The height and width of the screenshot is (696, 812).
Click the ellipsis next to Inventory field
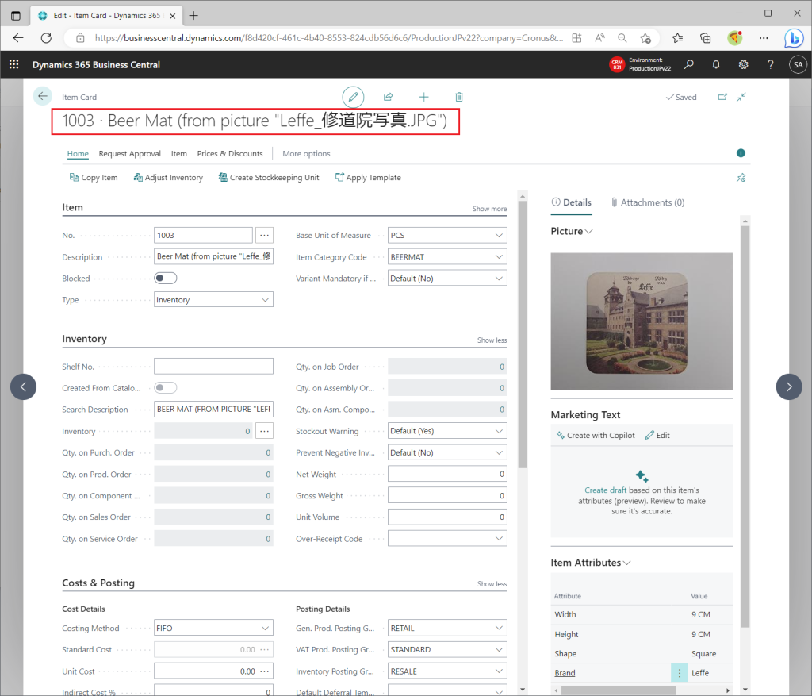pos(264,431)
